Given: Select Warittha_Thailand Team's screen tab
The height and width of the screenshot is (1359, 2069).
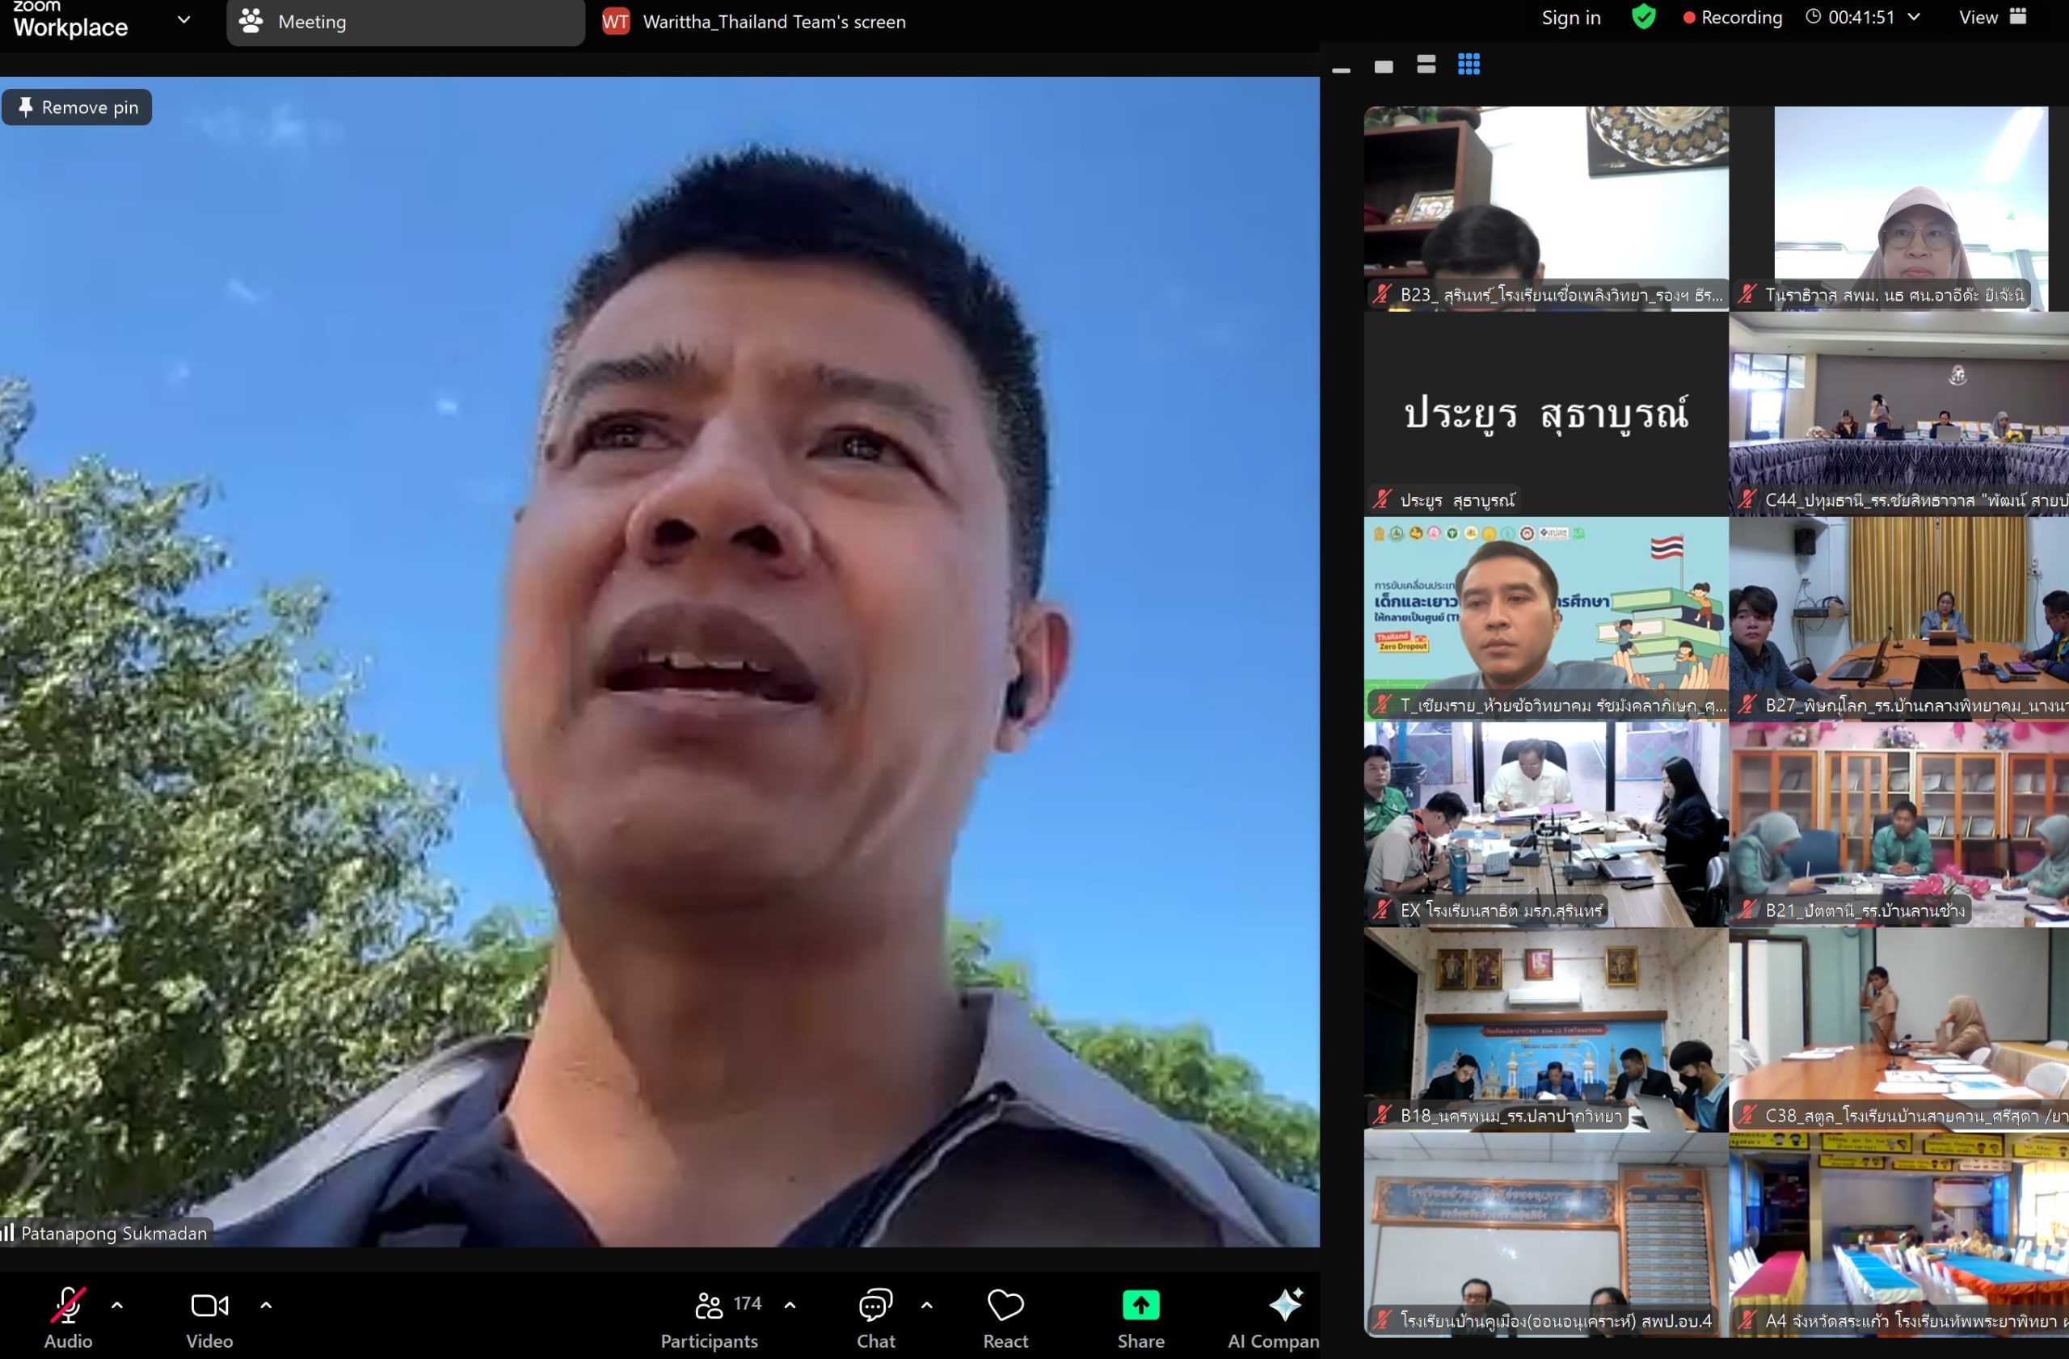Looking at the screenshot, I should (x=755, y=22).
